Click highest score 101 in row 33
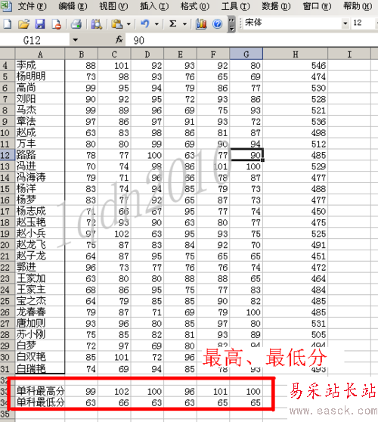The height and width of the screenshot is (422, 378). click(x=213, y=391)
